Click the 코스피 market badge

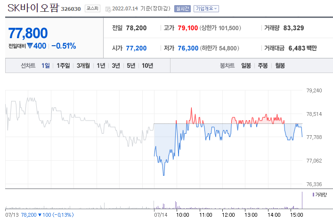[92, 8]
